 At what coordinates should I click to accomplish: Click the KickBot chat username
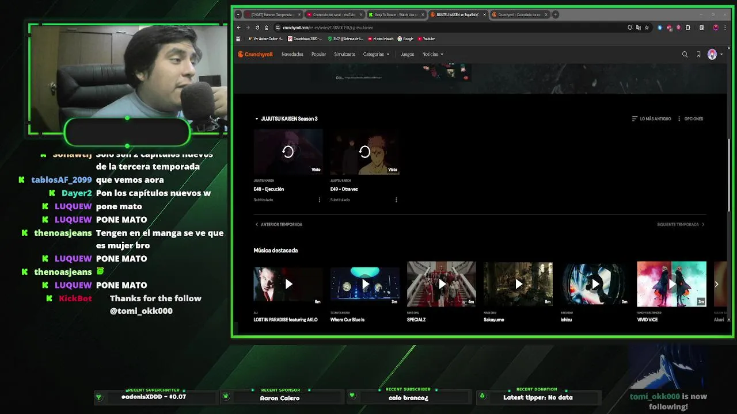click(x=75, y=298)
